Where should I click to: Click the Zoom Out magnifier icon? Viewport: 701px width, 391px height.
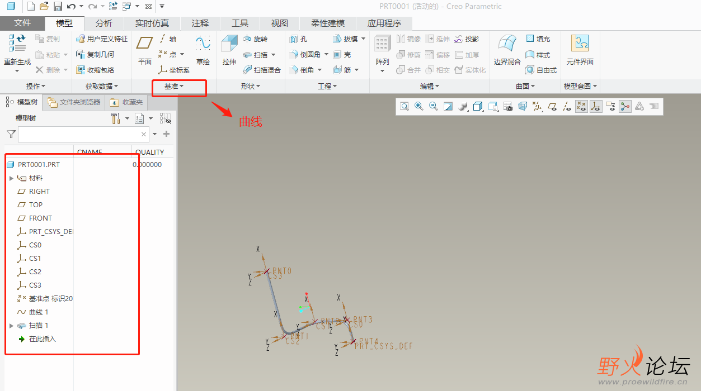pyautogui.click(x=434, y=106)
